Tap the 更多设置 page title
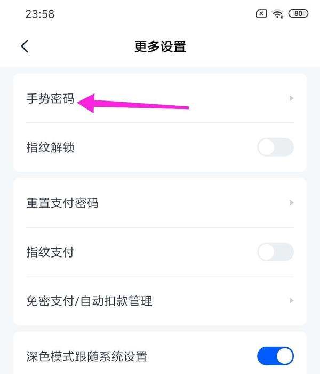320x374 pixels. click(x=160, y=46)
